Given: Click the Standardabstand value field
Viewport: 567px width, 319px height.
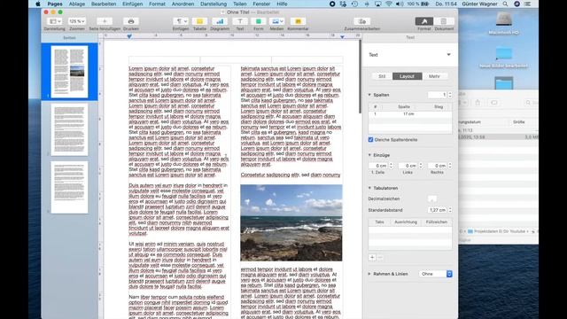Looking at the screenshot, I should click(x=438, y=210).
